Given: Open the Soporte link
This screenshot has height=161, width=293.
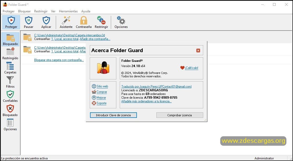Looking at the screenshot, I should [101, 103].
